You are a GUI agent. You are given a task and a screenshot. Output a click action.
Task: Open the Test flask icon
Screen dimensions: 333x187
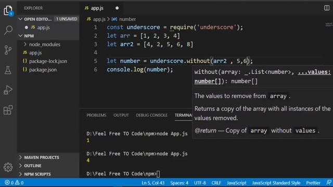click(x=8, y=70)
